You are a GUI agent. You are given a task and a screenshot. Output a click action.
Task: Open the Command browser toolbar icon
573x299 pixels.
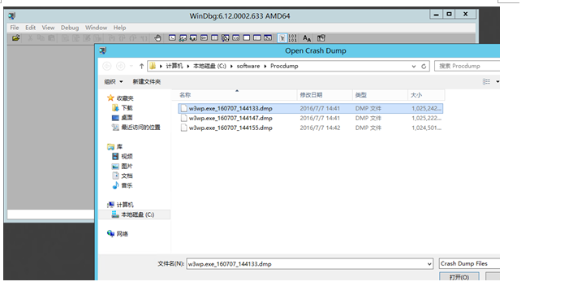click(x=268, y=37)
